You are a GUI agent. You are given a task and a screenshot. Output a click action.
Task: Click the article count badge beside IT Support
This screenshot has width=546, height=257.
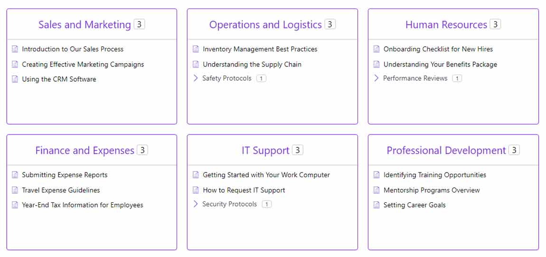pyautogui.click(x=298, y=150)
